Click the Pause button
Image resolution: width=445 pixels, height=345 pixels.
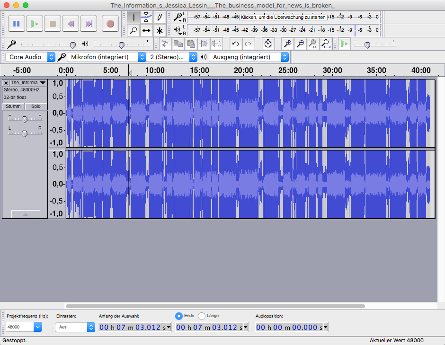[16, 24]
